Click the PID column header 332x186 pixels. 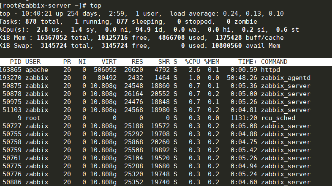pos(16,62)
